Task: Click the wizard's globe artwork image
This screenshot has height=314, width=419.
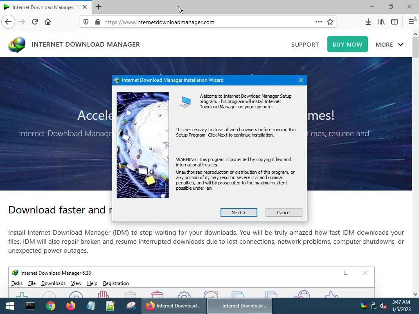Action: [x=143, y=145]
